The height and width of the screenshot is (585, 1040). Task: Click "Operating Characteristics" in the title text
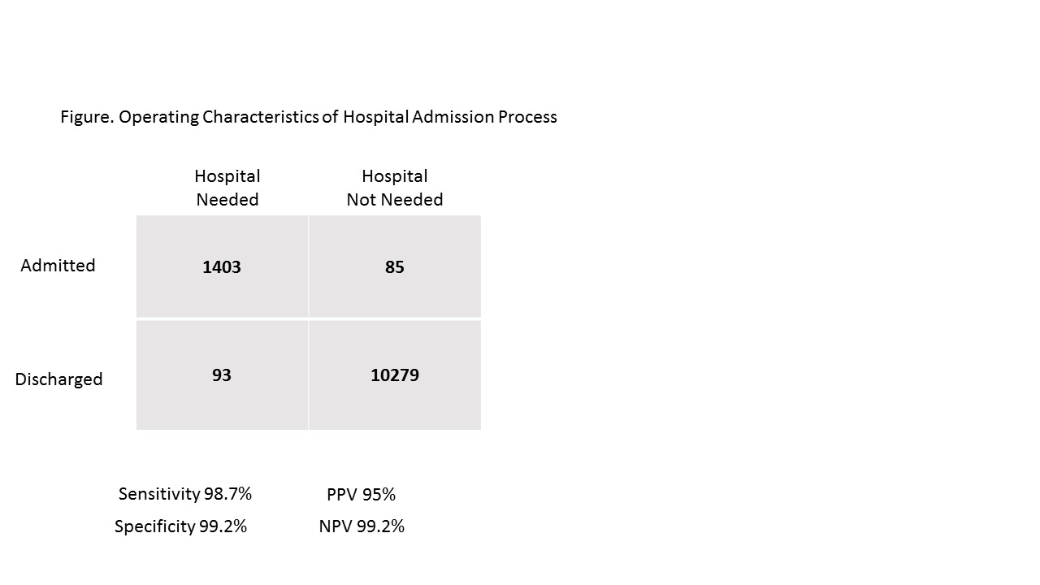tap(219, 117)
